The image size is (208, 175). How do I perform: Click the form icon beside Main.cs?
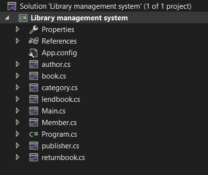coord(33,111)
